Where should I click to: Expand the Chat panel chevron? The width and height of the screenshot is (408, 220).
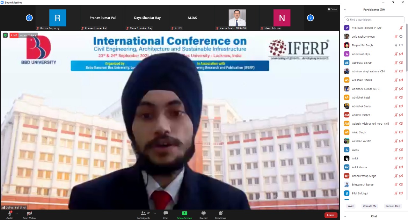[345, 216]
